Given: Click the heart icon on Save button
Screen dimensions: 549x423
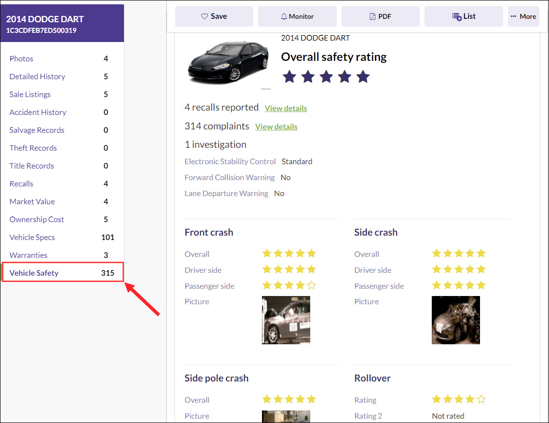Looking at the screenshot, I should tap(205, 16).
